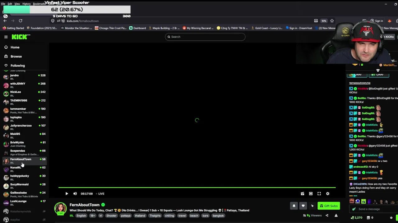Open jandro channel in sidebar
This screenshot has width=398, height=223.
(x=24, y=77)
